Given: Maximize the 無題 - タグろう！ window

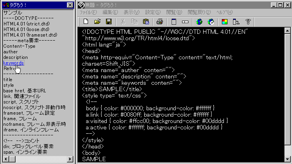Looking at the screenshot, I should (x=280, y=5).
